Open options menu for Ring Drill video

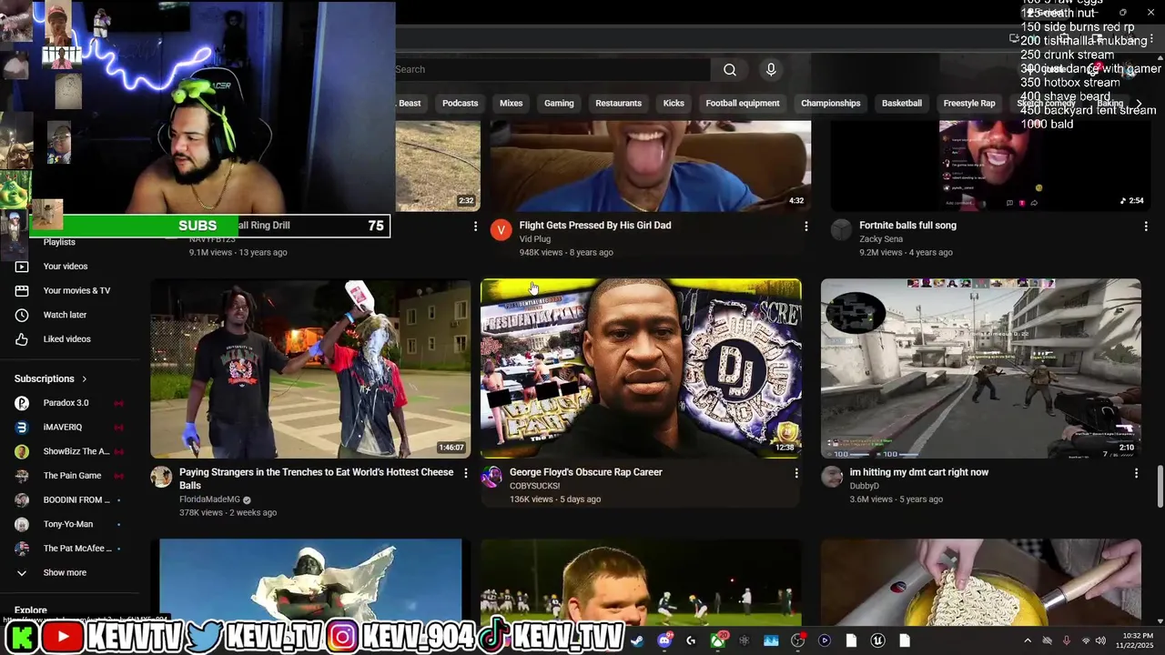tap(475, 226)
